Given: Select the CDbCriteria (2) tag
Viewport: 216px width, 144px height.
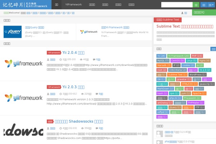Looking at the screenshot, I should click(177, 70).
